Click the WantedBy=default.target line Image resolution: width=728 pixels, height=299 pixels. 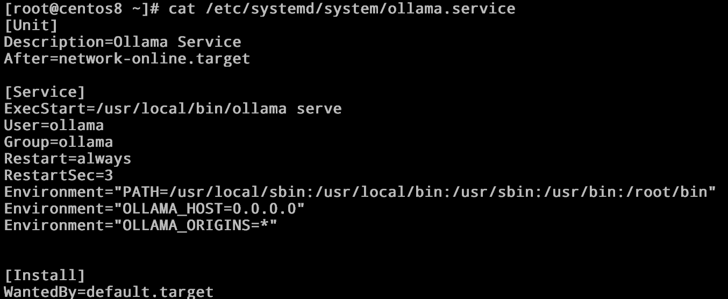click(x=109, y=292)
